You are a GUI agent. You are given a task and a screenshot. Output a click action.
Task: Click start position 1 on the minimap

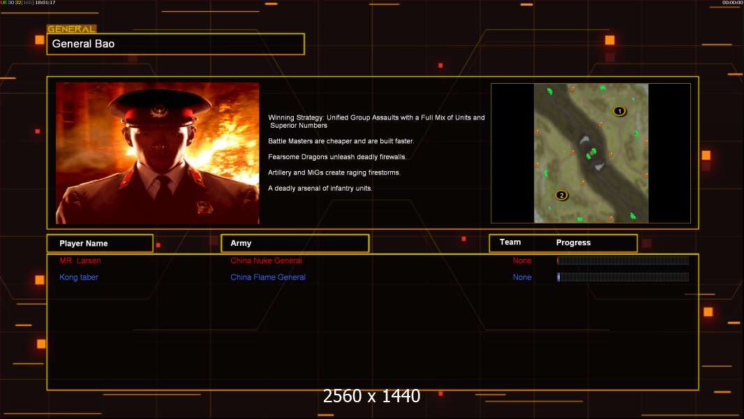click(619, 111)
